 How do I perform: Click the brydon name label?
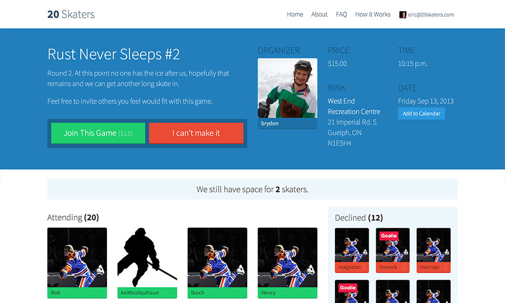(x=270, y=123)
